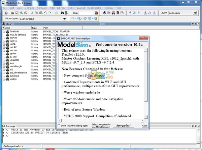202x150 pixels.
Task: Click the Save icon in the toolbar
Action: coord(16,13)
